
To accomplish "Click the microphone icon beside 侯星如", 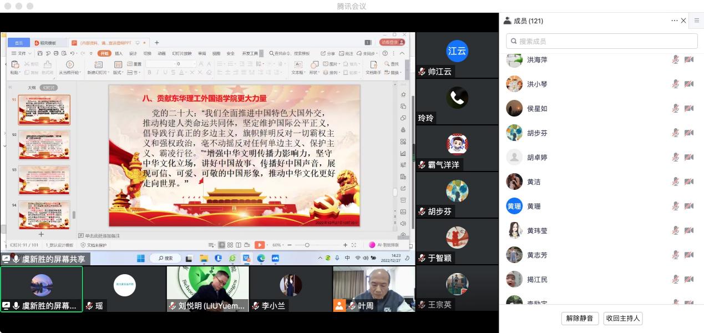I will tap(675, 108).
